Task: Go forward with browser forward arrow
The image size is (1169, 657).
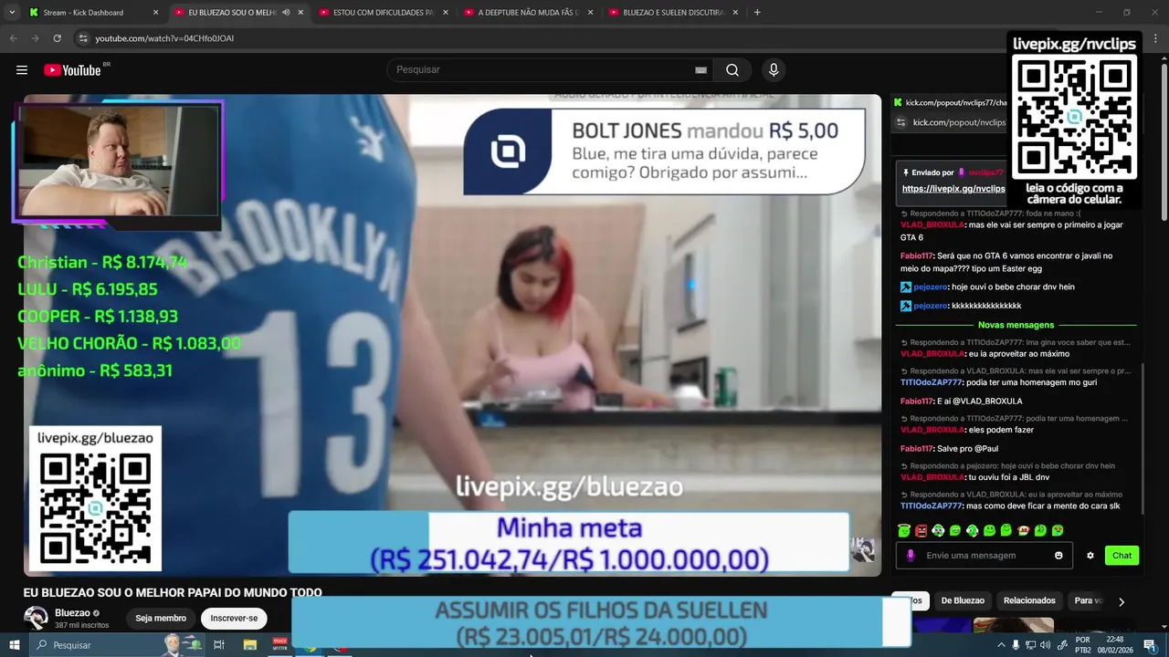Action: 35,38
